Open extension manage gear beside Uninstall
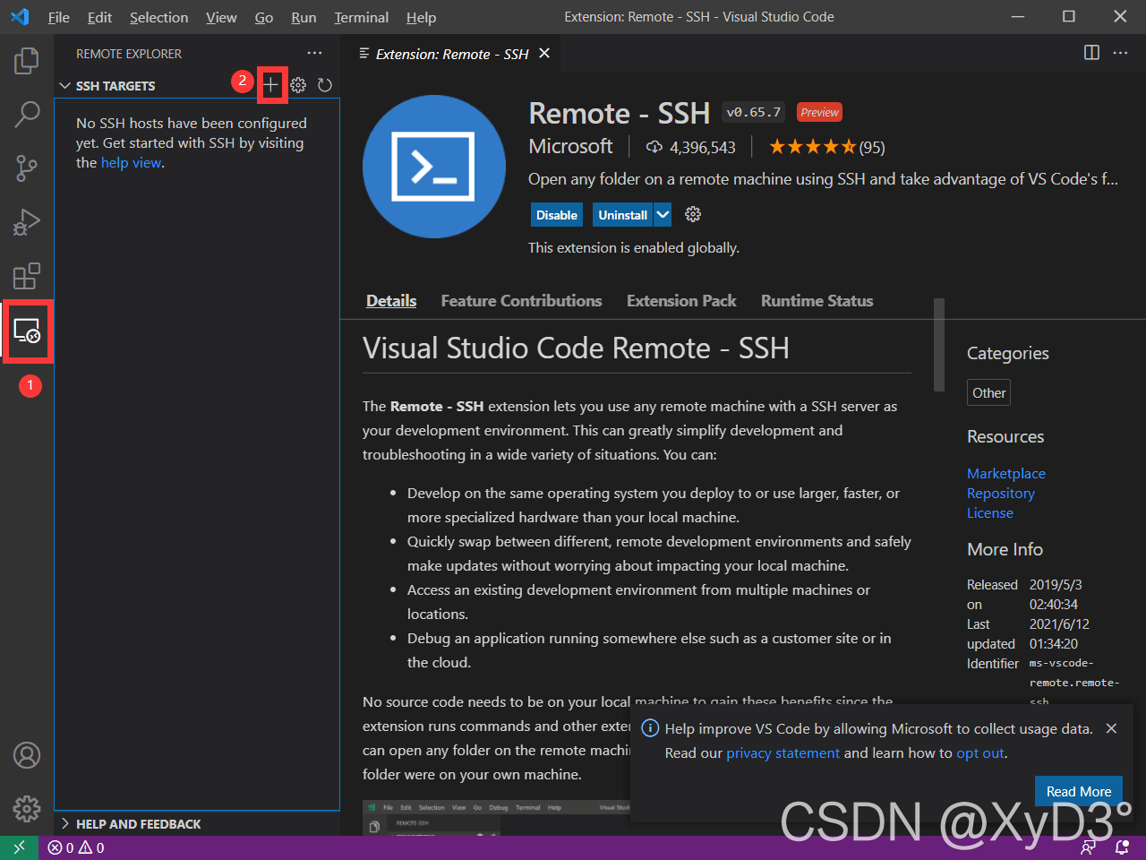Screen dimensions: 1146x860 coord(693,214)
